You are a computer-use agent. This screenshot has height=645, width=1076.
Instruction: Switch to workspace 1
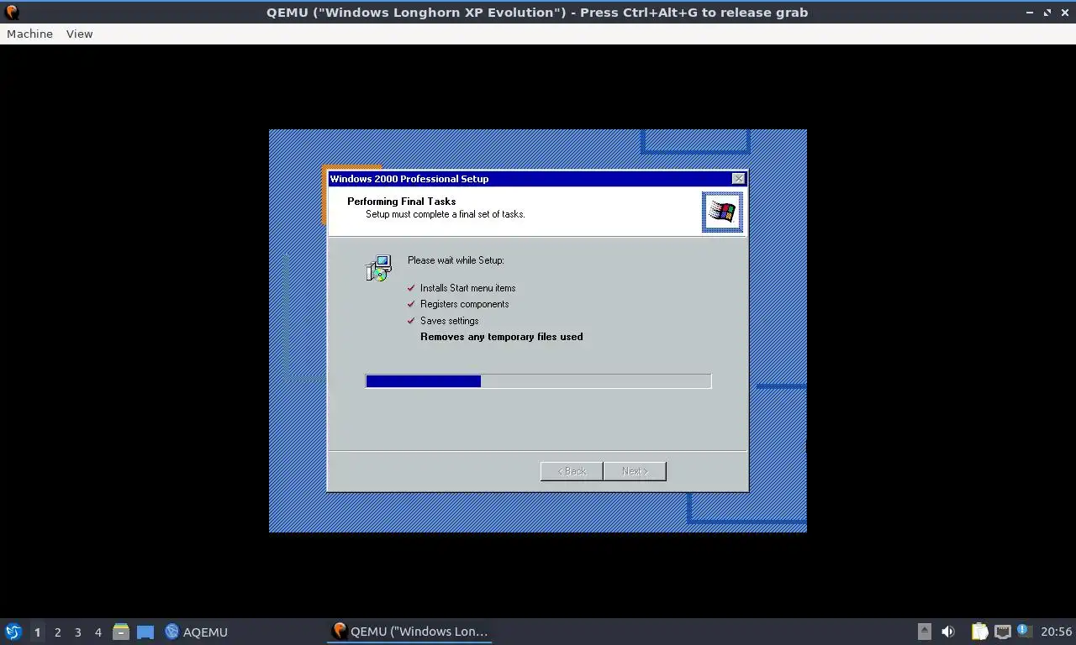37,632
